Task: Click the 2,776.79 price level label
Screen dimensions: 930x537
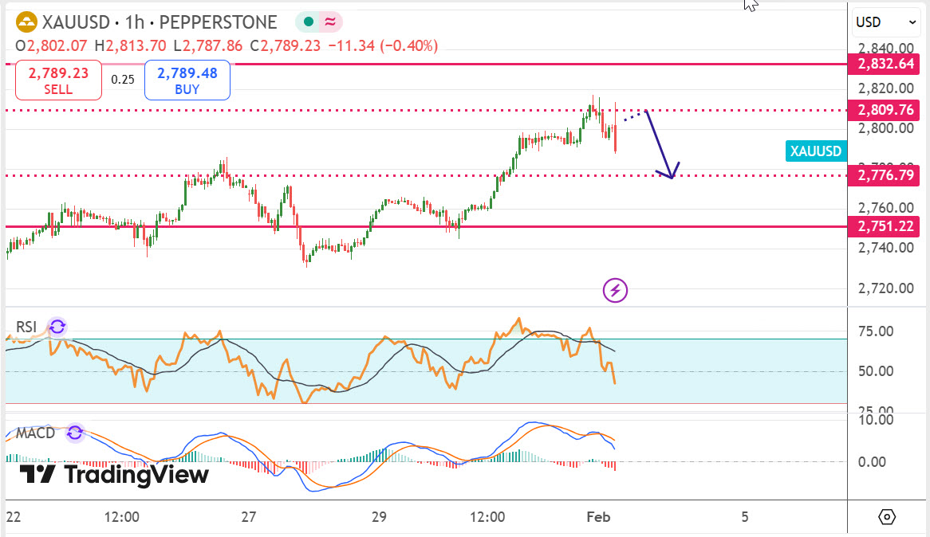Action: [885, 174]
